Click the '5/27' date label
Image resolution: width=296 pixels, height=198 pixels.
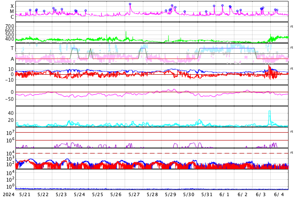tap(134, 195)
